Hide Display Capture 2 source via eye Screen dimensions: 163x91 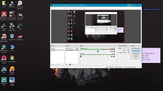[76, 50]
